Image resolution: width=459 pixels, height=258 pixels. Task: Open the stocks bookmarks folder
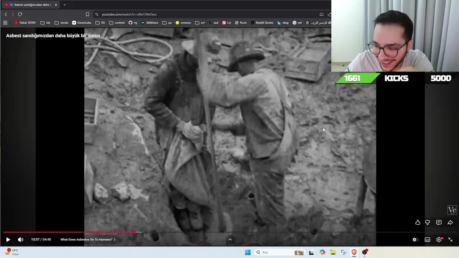61,23
